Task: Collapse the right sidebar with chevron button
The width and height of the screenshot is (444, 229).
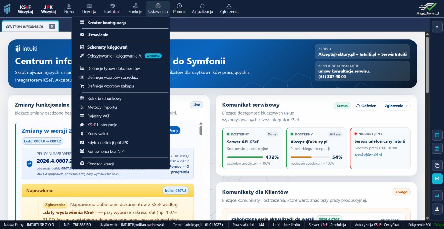Action: click(x=437, y=27)
